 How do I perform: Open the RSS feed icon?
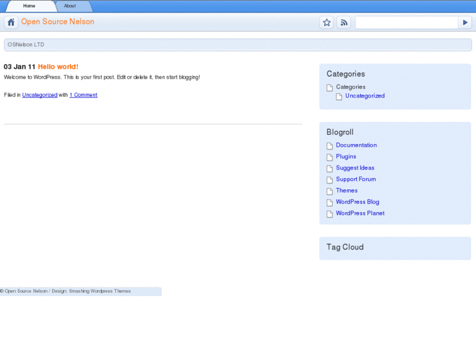click(x=344, y=22)
